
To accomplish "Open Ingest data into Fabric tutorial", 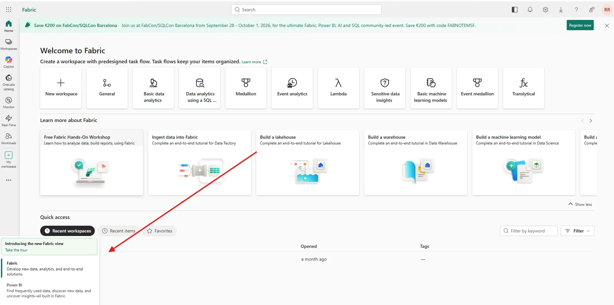I will pyautogui.click(x=200, y=162).
